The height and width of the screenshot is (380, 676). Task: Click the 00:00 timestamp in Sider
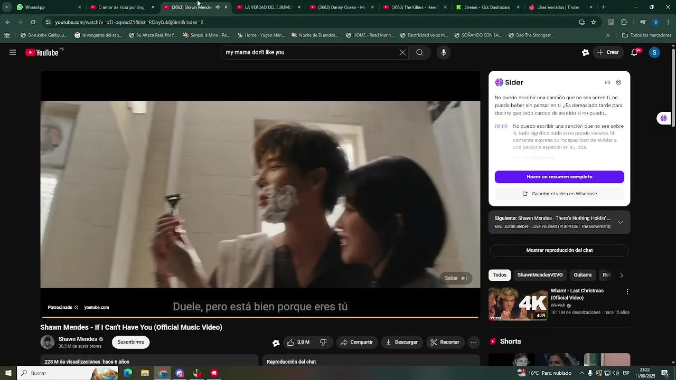click(501, 126)
